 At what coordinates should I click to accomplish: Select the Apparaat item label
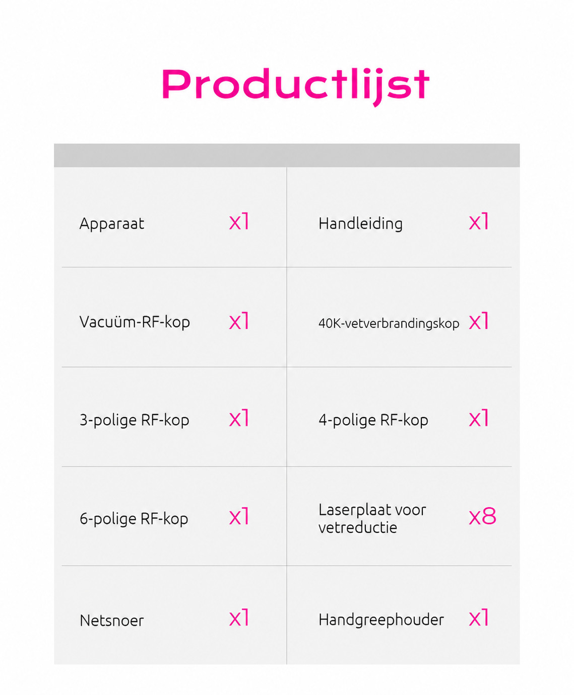point(112,223)
